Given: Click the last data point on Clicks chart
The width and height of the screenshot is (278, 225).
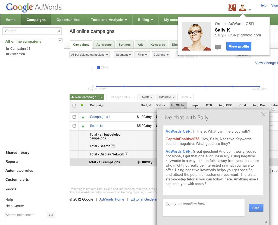Looking at the screenshot, I should (x=259, y=86).
